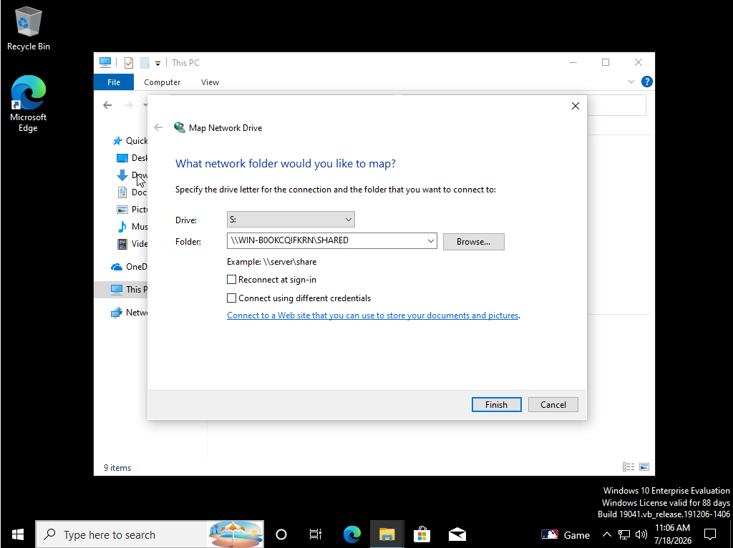Click the This PC title bar icon

click(x=105, y=63)
